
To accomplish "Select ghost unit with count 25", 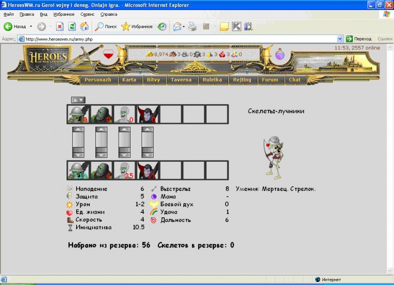I will [124, 170].
